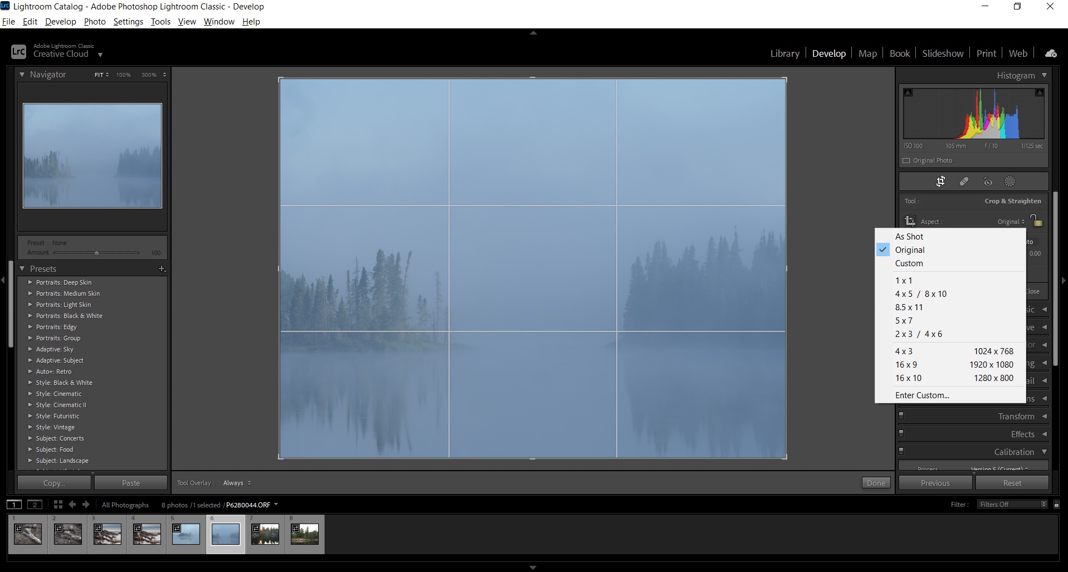This screenshot has height=572, width=1068.
Task: Open the Masking tool
Action: [1010, 181]
